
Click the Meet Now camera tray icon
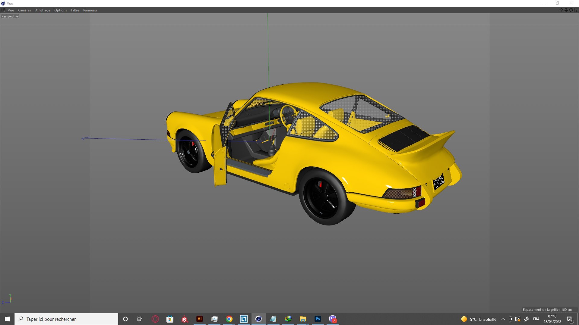pyautogui.click(x=511, y=319)
